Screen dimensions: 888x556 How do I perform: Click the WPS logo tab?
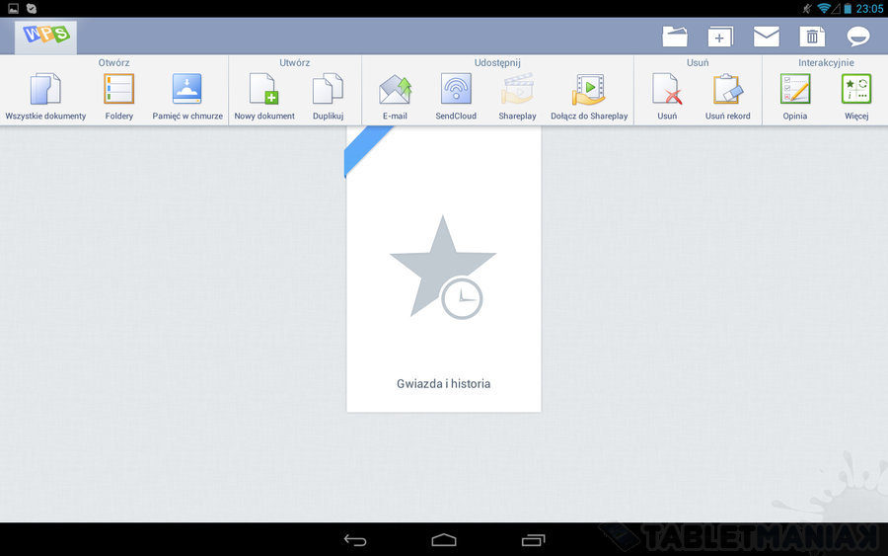coord(46,36)
